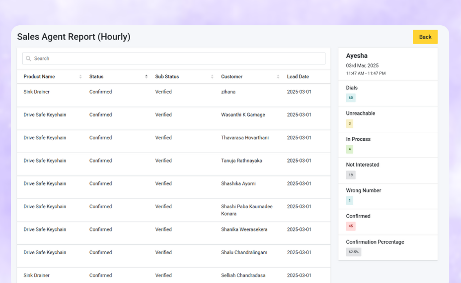Select Verified sub status in Tanuja row
The width and height of the screenshot is (461, 283).
(163, 161)
